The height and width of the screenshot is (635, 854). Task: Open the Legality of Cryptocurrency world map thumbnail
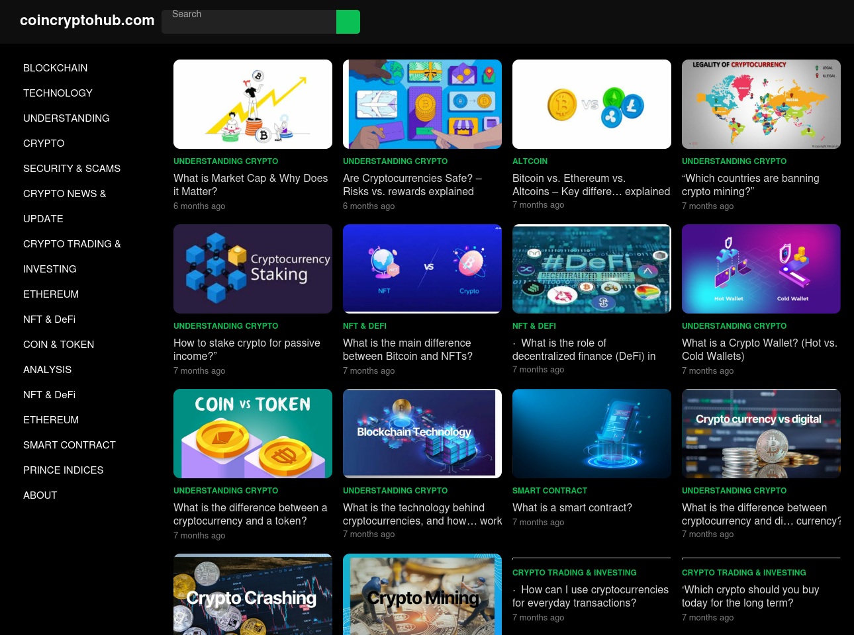tap(761, 105)
